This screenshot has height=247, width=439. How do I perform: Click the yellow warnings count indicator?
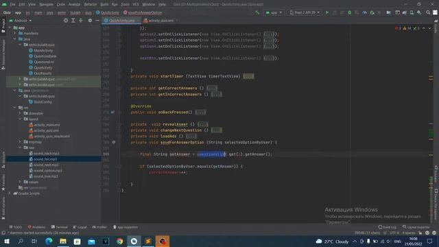[407, 28]
